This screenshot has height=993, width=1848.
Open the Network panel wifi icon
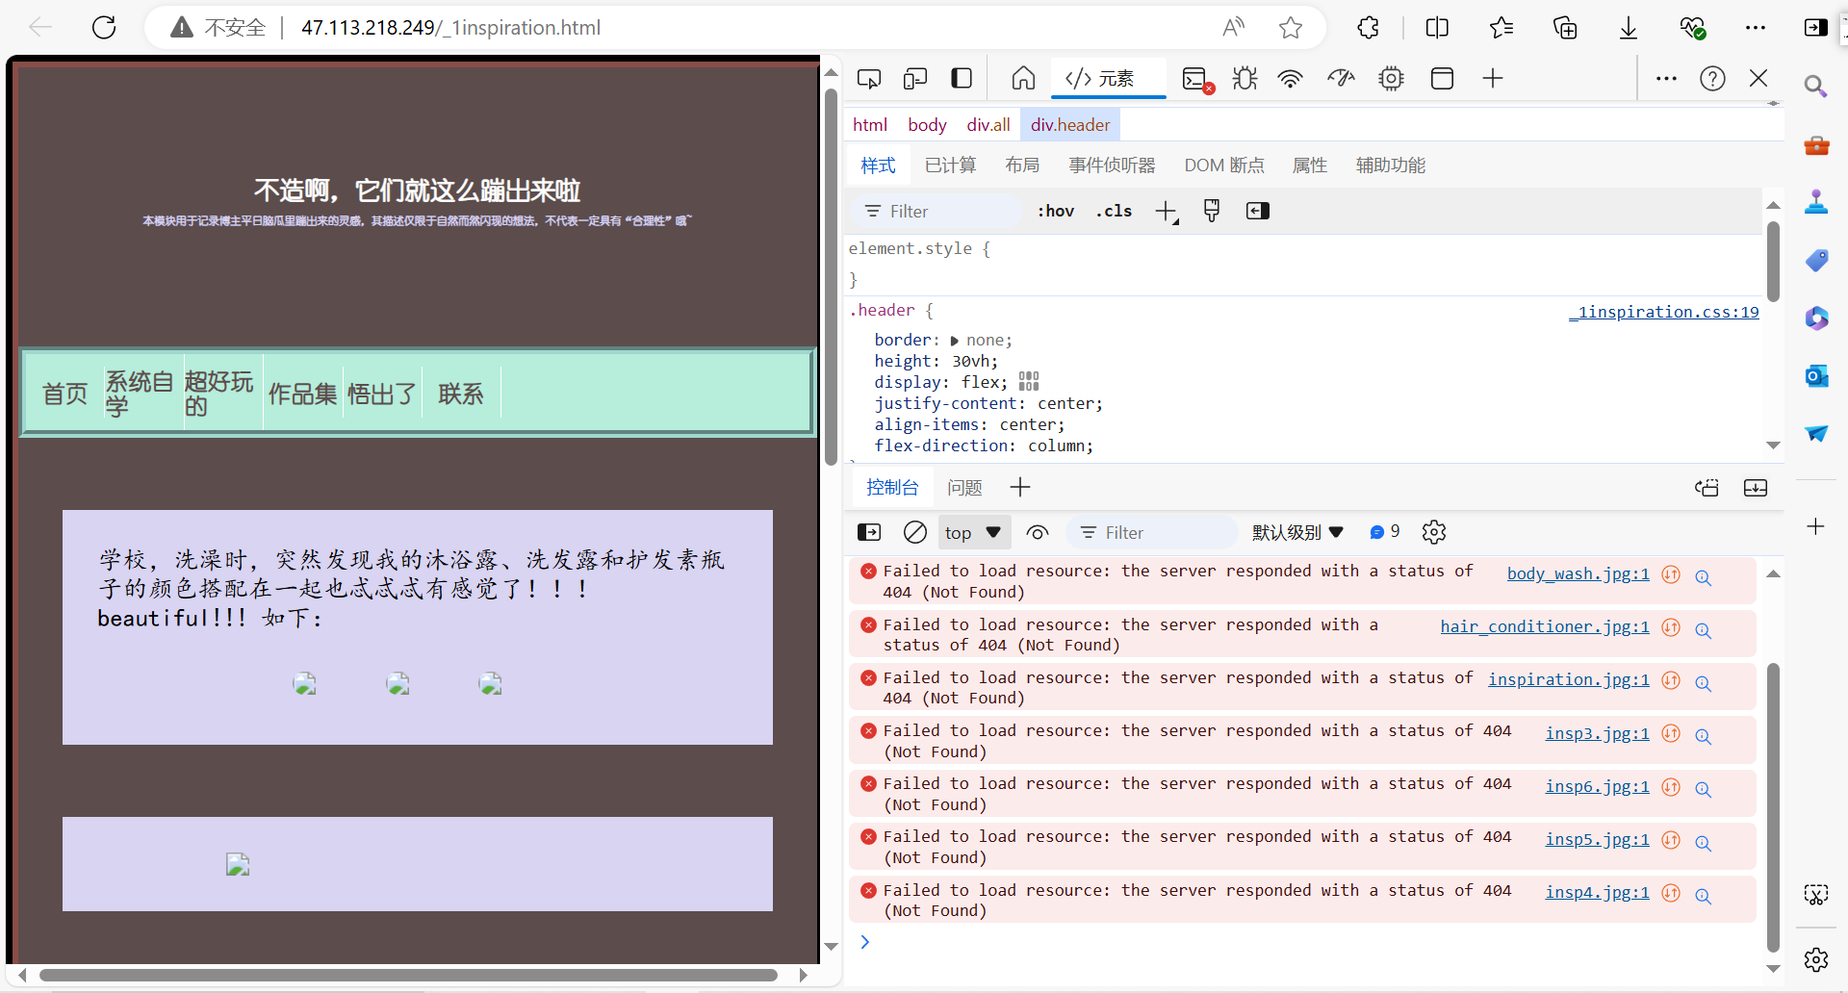click(1290, 79)
